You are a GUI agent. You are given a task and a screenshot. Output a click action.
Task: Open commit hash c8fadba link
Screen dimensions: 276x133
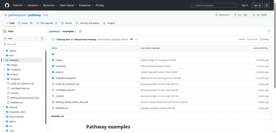coord(242,39)
